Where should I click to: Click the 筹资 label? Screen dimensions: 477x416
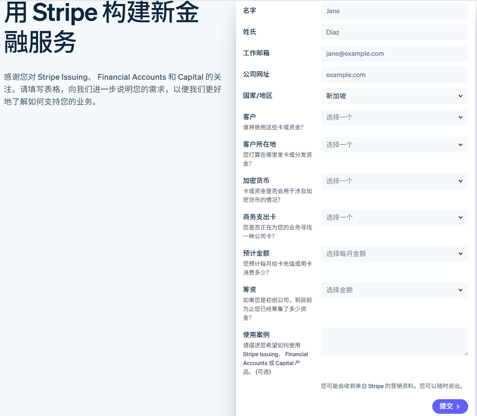249,289
